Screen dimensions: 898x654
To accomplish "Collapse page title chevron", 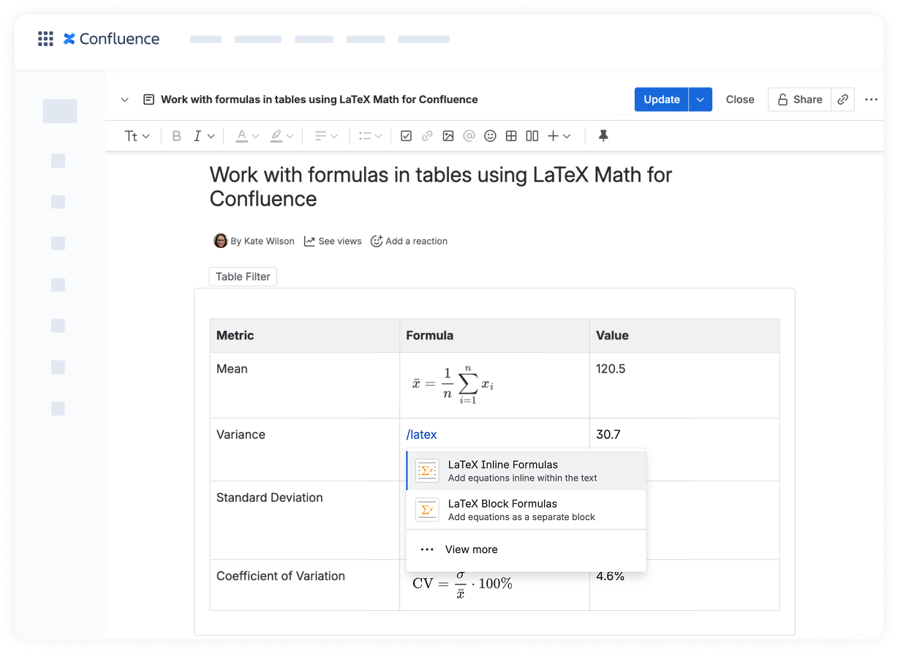I will pyautogui.click(x=124, y=99).
